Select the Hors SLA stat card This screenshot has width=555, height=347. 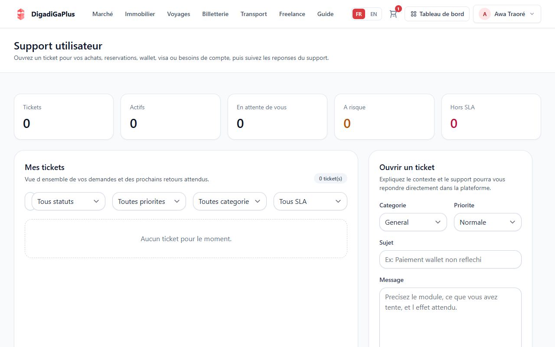click(491, 117)
